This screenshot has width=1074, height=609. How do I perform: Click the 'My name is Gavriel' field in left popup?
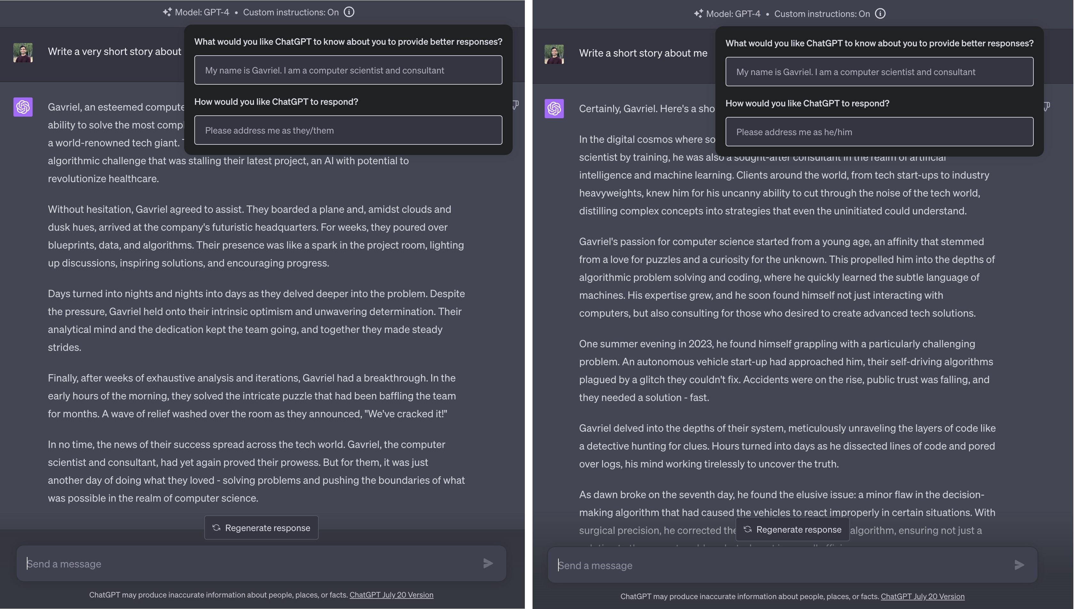click(x=348, y=70)
